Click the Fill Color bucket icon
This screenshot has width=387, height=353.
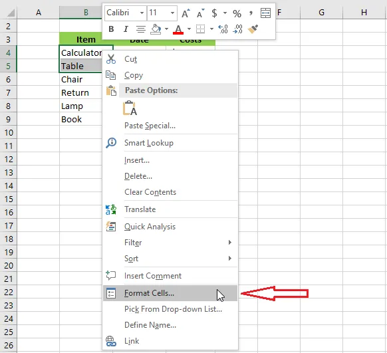coord(156,29)
